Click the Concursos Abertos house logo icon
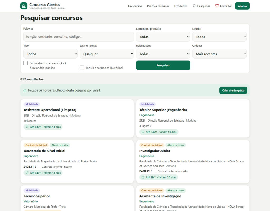The image size is (270, 211). 24,6
